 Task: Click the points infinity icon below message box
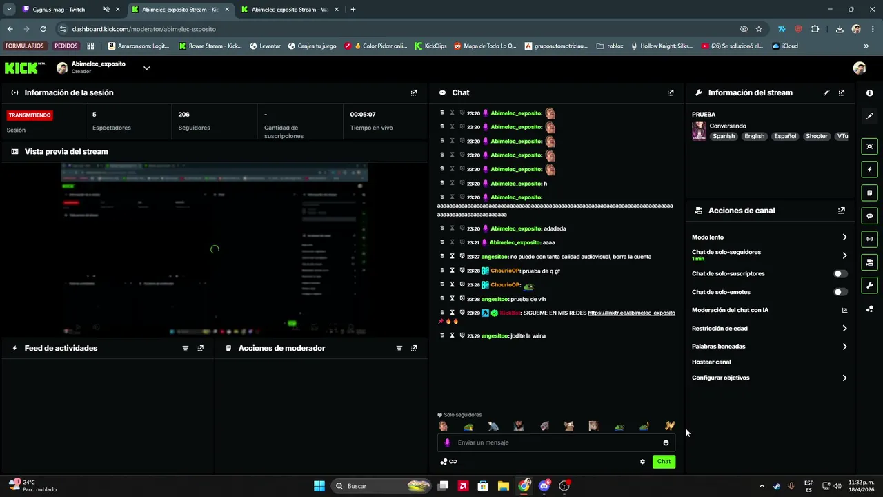449,462
